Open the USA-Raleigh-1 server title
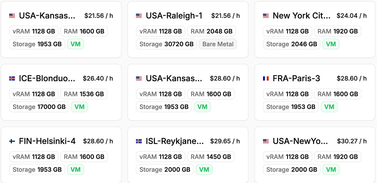Screen dimensions: 377x183 pos(174,16)
